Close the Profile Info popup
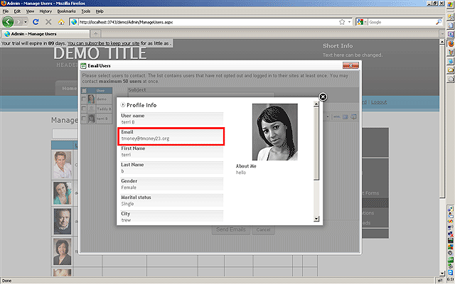This screenshot has width=455, height=284. 323,97
